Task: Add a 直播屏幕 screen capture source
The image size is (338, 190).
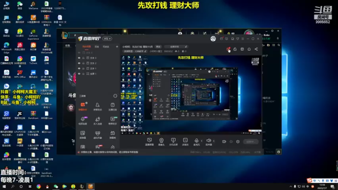Action: [x=150, y=142]
